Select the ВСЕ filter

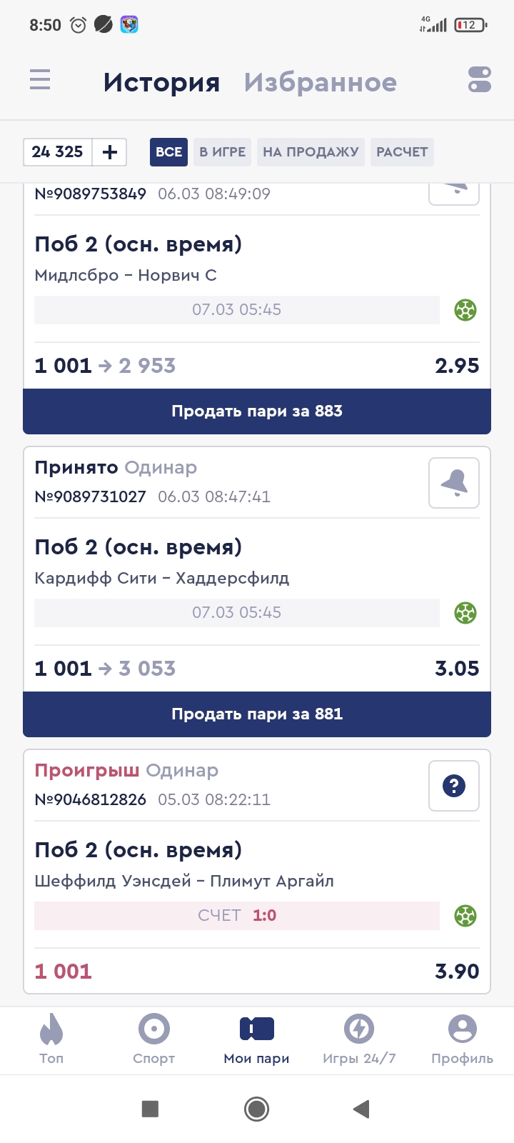click(168, 152)
